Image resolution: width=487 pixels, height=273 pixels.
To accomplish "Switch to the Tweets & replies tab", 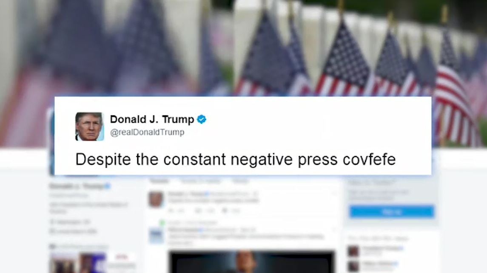I will point(201,181).
